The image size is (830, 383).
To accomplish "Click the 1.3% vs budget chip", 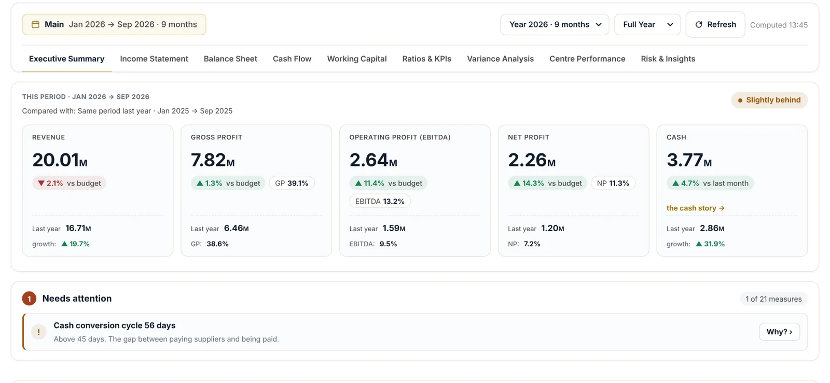I will point(228,183).
